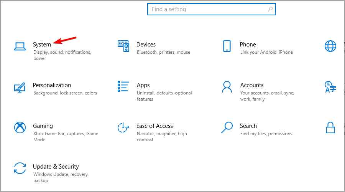345x192 pixels.
Task: Focus the Find a setting field
Action: click(x=212, y=9)
